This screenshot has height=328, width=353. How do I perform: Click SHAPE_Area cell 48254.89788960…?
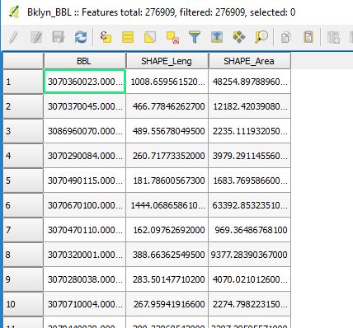click(250, 82)
